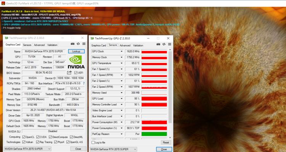Switch to the Advanced tab in left GPU-Z window
Image resolution: width=286 pixels, height=152 pixels.
(39, 45)
